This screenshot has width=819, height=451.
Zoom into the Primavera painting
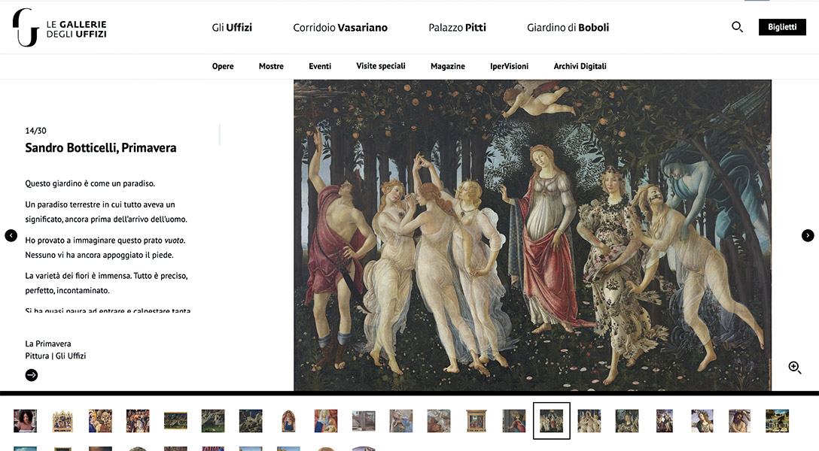[794, 368]
